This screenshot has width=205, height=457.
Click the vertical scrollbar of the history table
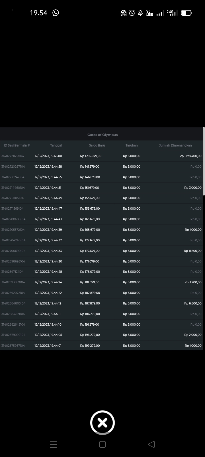pyautogui.click(x=204, y=161)
